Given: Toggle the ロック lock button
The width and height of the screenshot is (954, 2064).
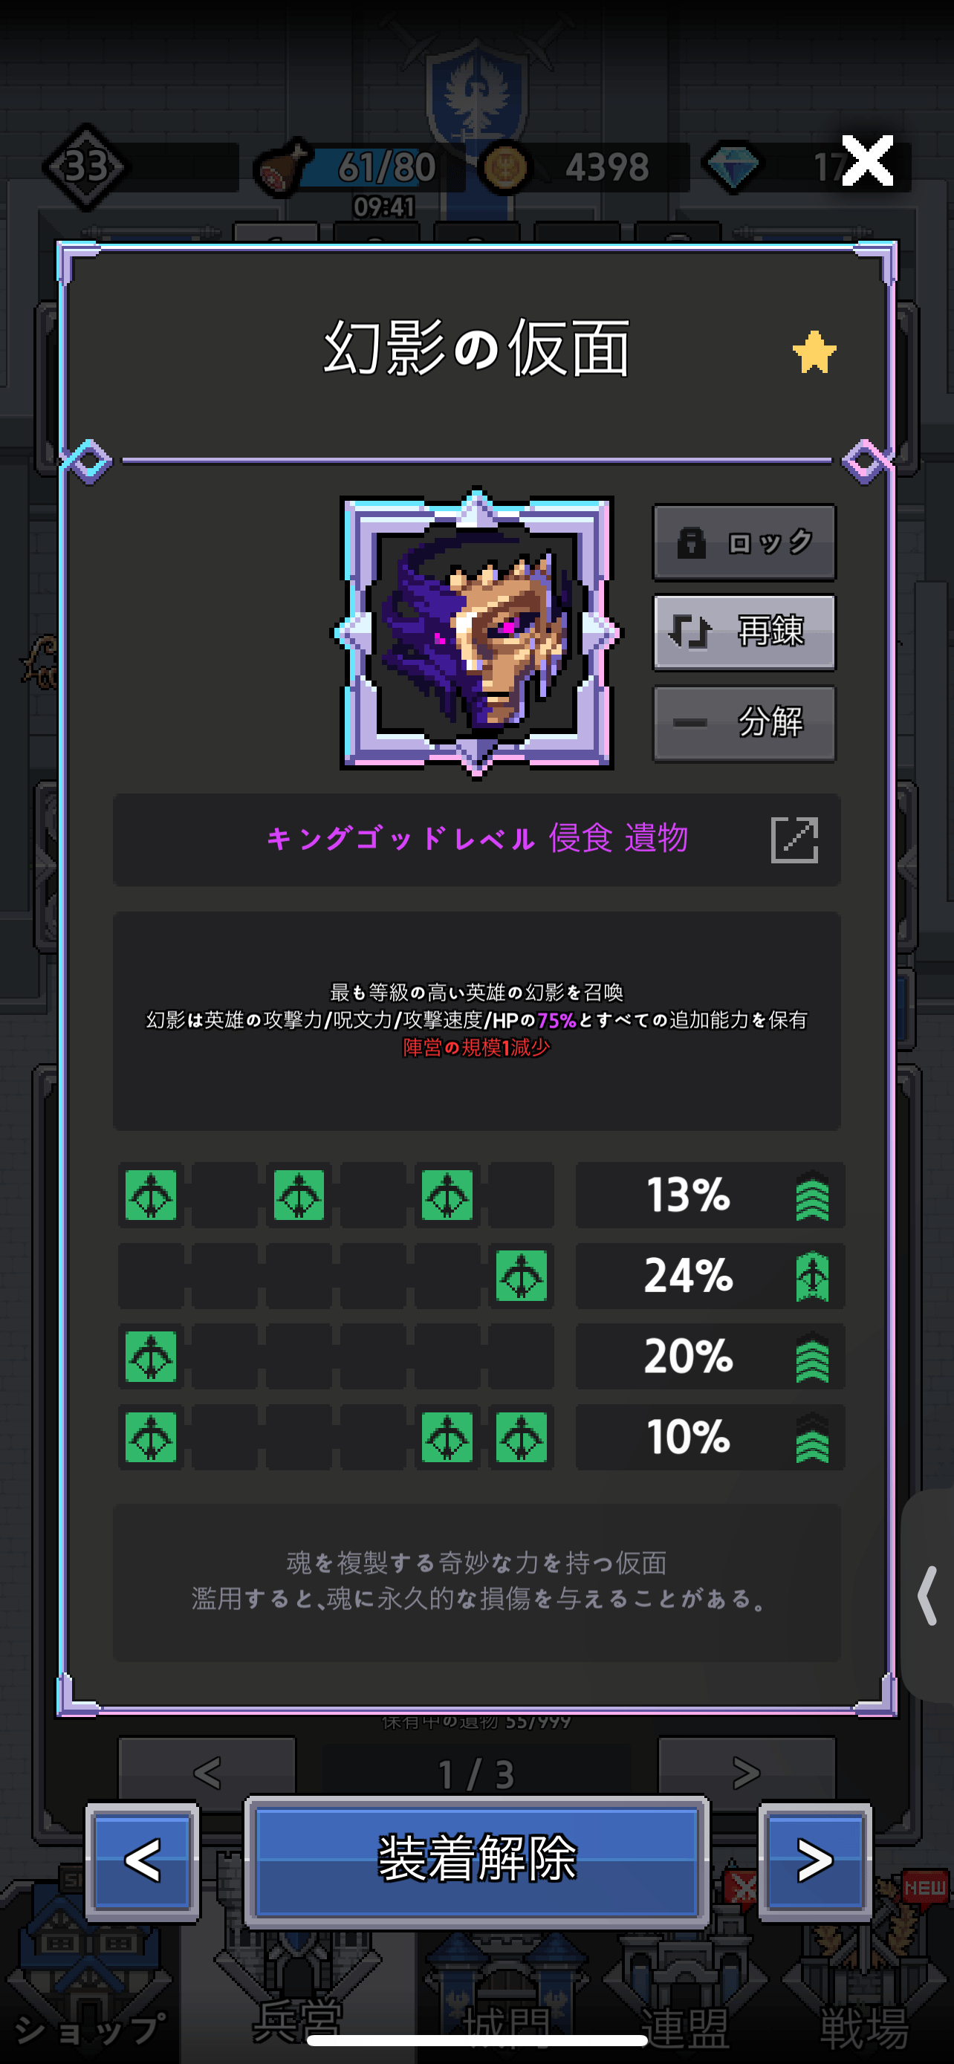Looking at the screenshot, I should point(744,542).
